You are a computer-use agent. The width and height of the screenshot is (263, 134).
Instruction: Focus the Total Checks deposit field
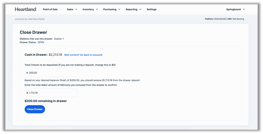point(51,73)
